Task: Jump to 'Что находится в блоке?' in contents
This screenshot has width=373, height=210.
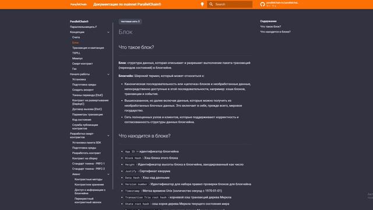Action: 275,32
